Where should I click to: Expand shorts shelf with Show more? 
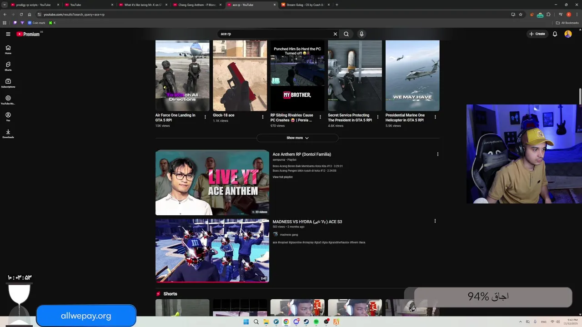297,138
